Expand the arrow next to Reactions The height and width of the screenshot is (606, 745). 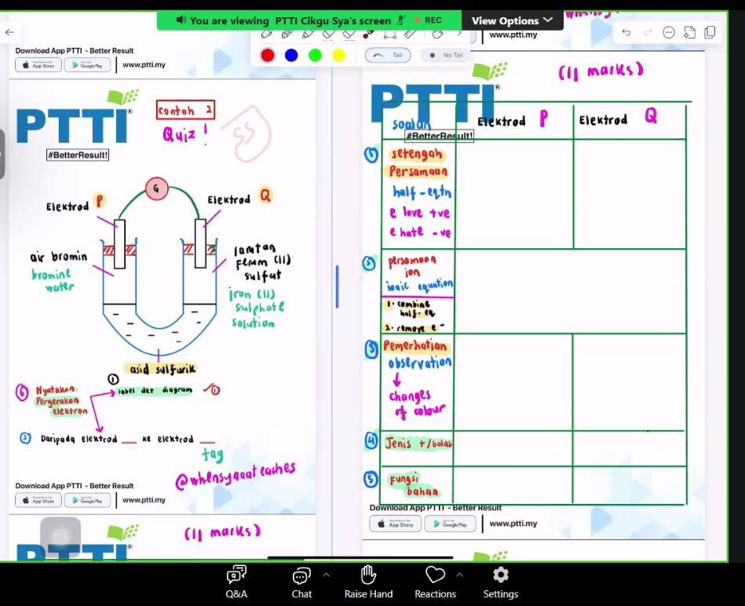(460, 575)
